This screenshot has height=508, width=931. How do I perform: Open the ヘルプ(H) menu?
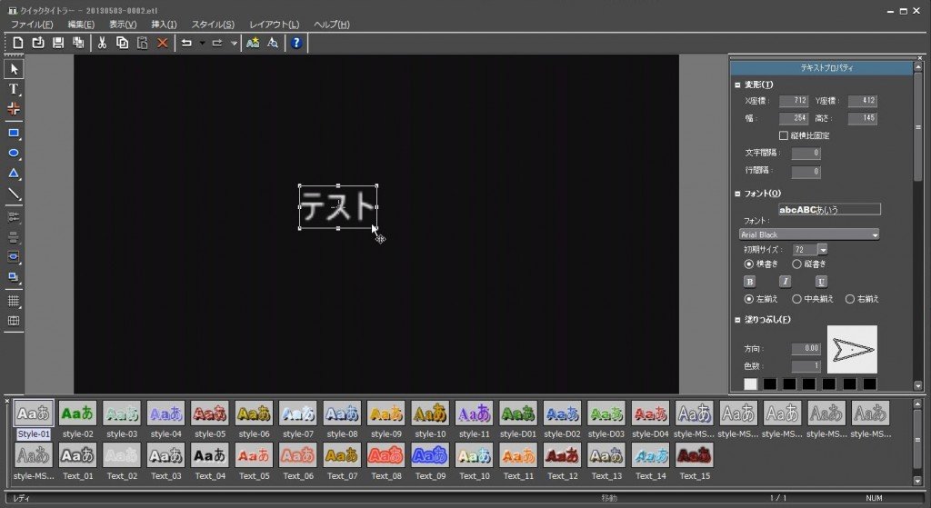coord(331,25)
